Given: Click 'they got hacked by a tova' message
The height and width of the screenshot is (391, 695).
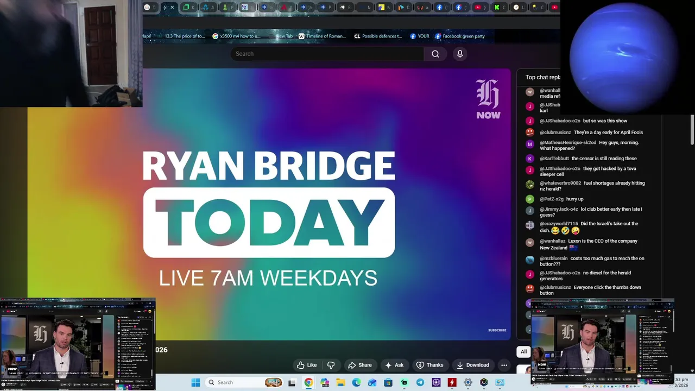Looking at the screenshot, I should pos(585,172).
